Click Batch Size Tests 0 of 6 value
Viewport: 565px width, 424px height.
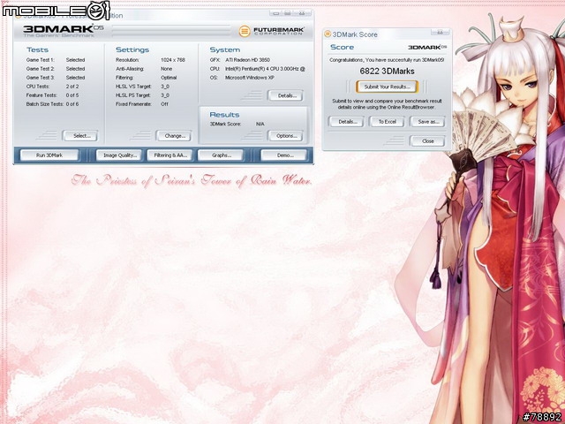coord(72,104)
